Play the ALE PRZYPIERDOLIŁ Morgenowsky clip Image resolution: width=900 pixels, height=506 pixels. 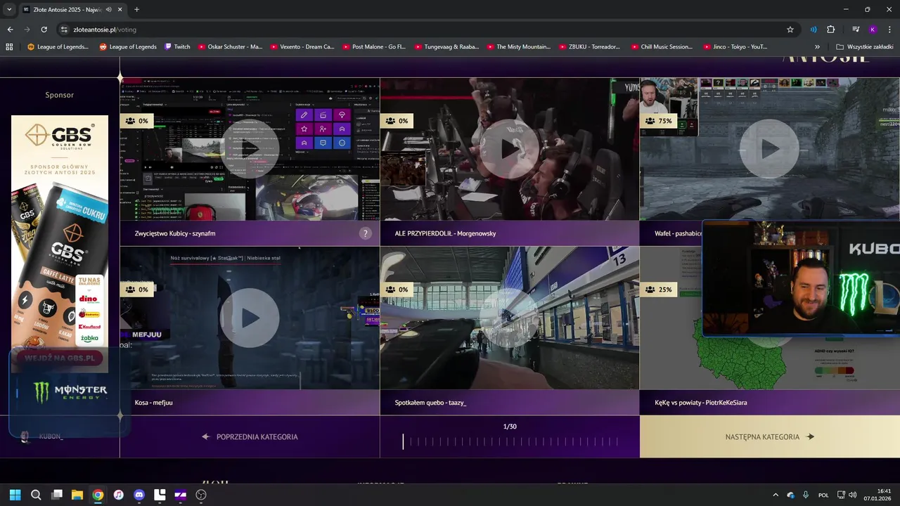[x=510, y=149]
